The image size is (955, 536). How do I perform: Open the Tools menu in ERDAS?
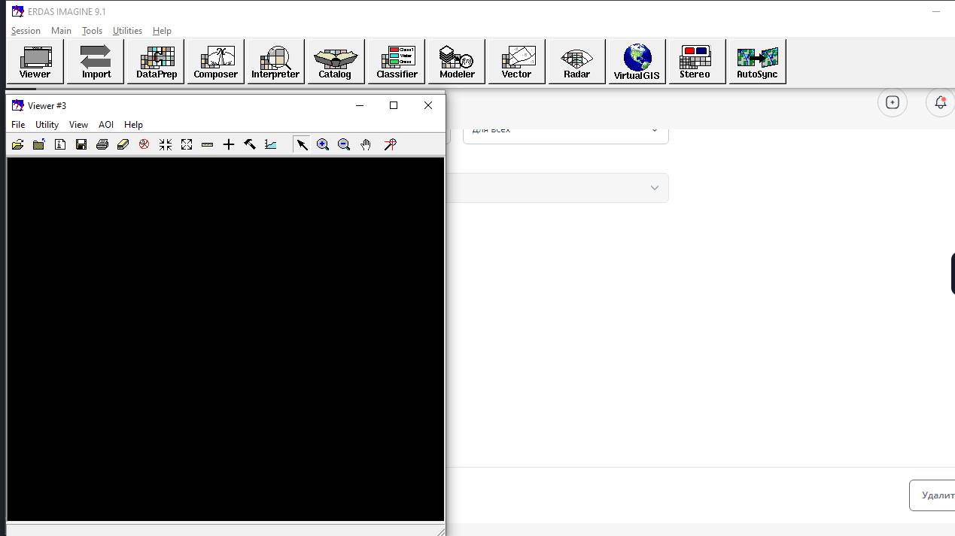[92, 31]
